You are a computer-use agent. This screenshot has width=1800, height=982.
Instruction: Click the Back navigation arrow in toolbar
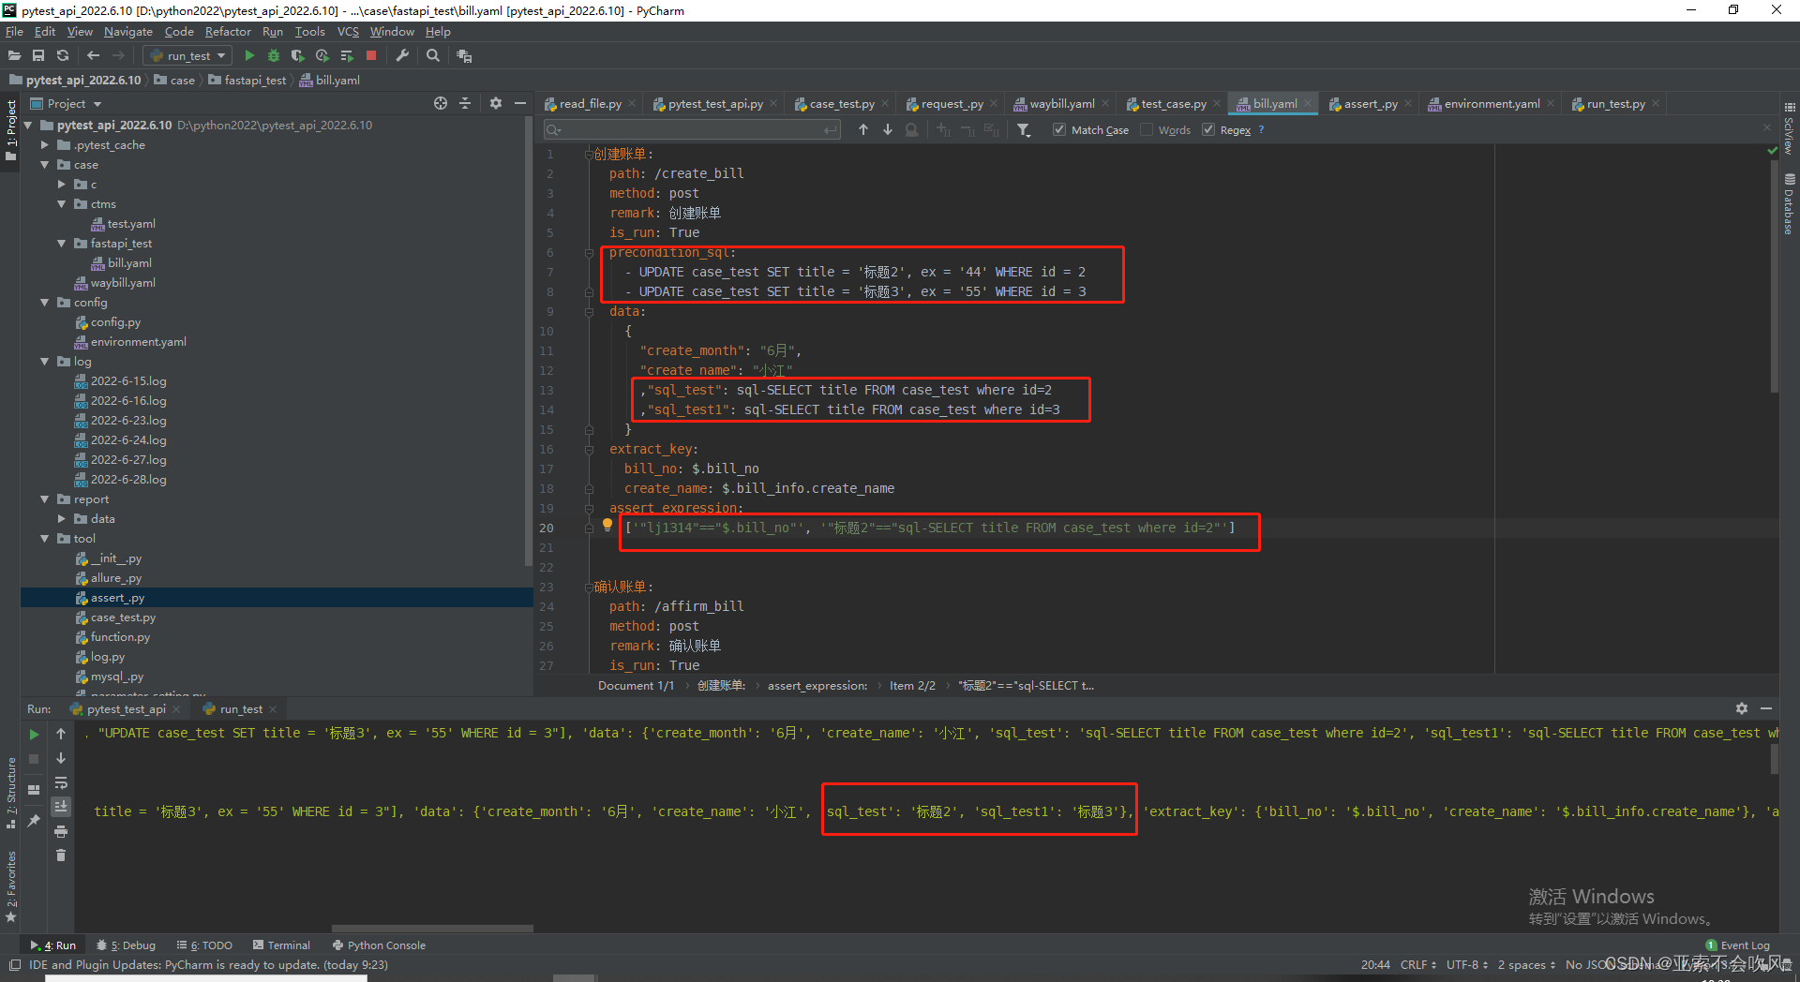93,56
